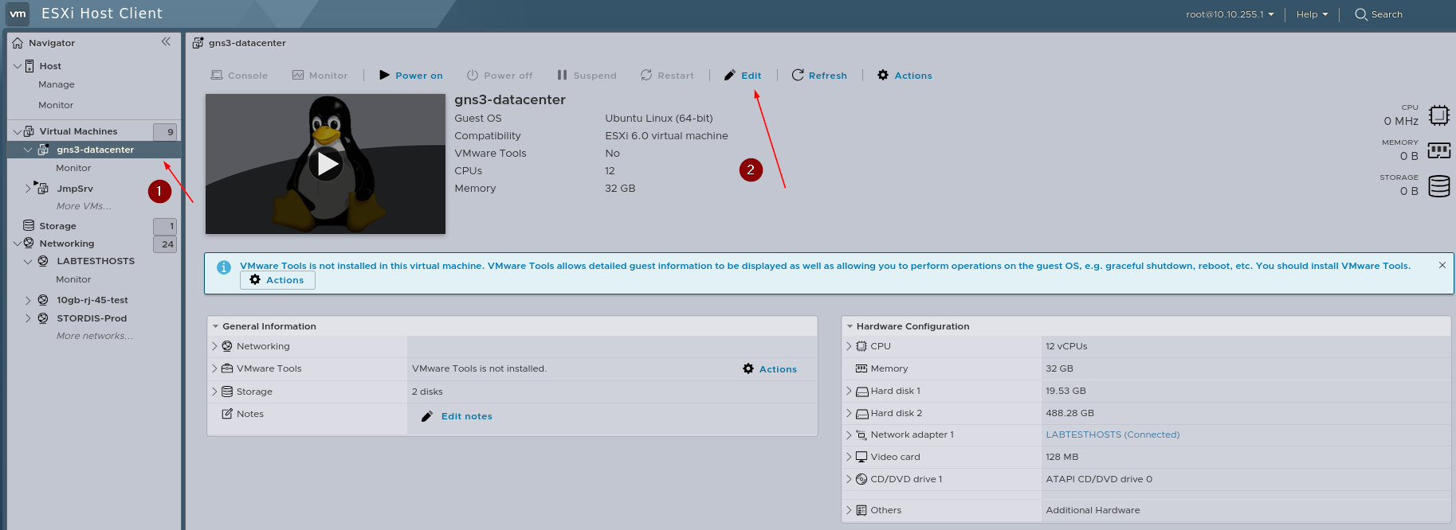Click the Refresh circular arrow icon
The image size is (1456, 530).
click(797, 75)
